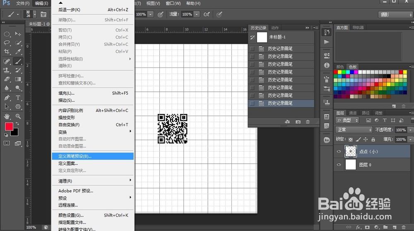The width and height of the screenshot is (414, 231).
Task: Select the Move tool
Action: (x=18, y=34)
